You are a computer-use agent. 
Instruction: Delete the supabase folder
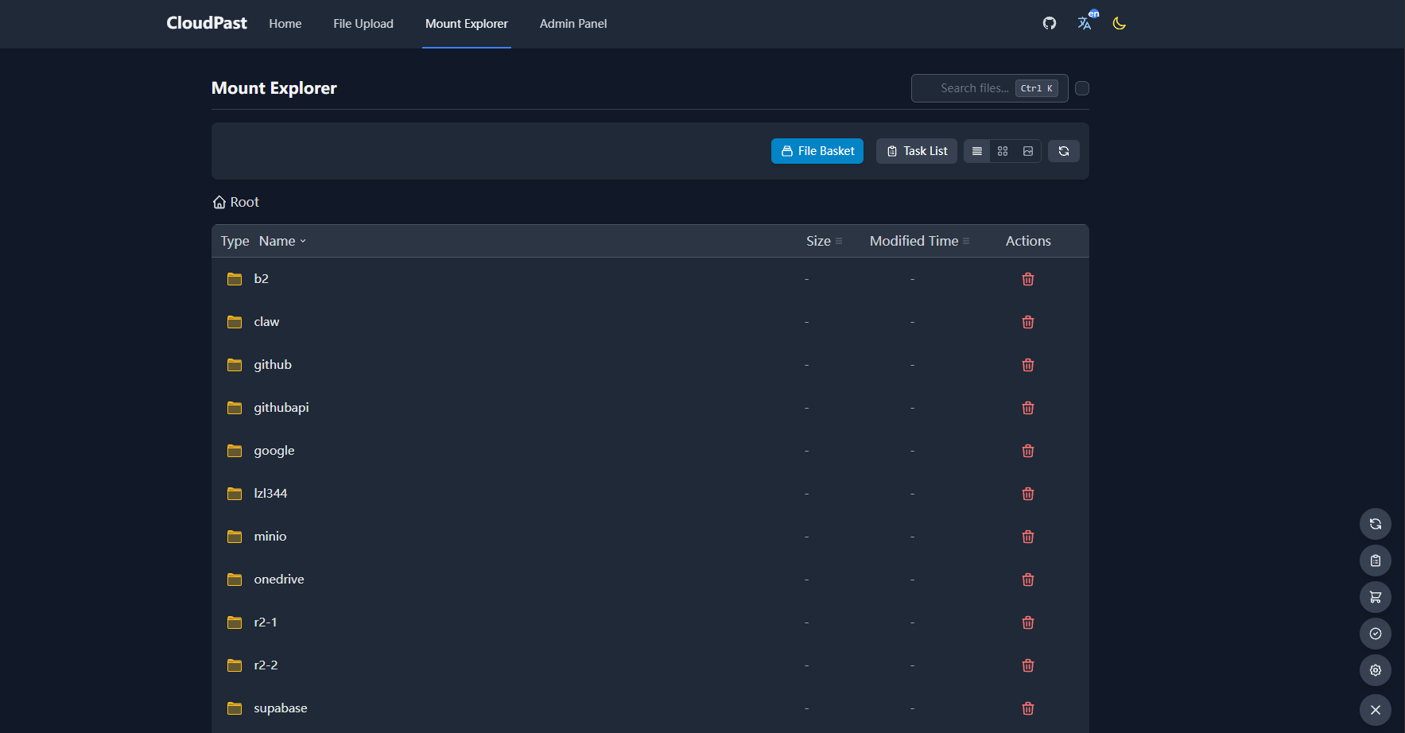coord(1028,708)
